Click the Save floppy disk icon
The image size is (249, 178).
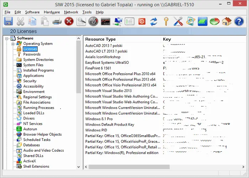coord(8,21)
